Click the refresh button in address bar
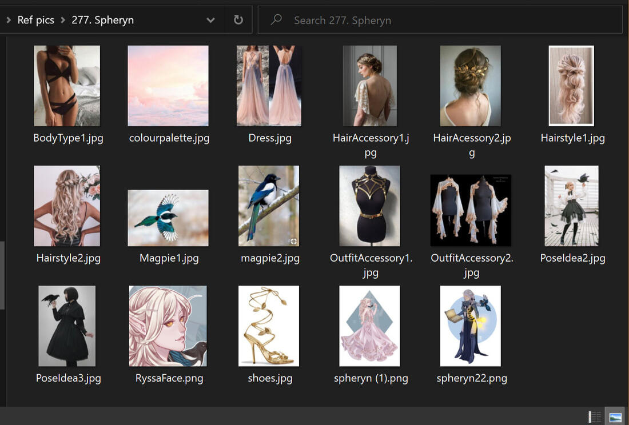Viewport: 629px width, 425px height. tap(238, 20)
